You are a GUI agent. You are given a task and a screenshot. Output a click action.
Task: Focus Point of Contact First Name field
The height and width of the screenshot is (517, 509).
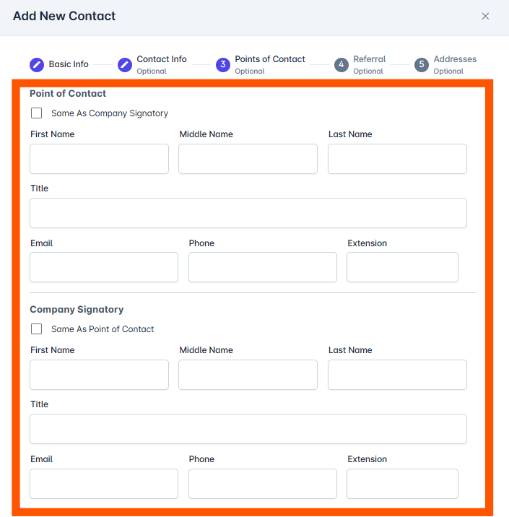tap(99, 159)
